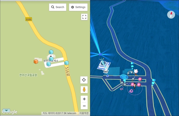179x116 pixels.
Task: Click the 1131 road number badge
Action: click(29, 19)
